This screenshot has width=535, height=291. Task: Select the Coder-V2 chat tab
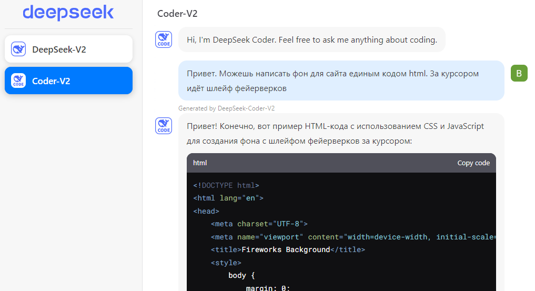tap(68, 81)
